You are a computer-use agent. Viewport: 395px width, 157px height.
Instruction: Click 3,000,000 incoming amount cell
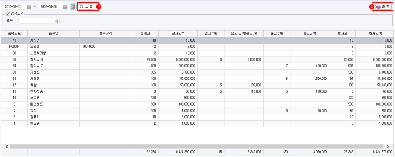click(x=244, y=60)
